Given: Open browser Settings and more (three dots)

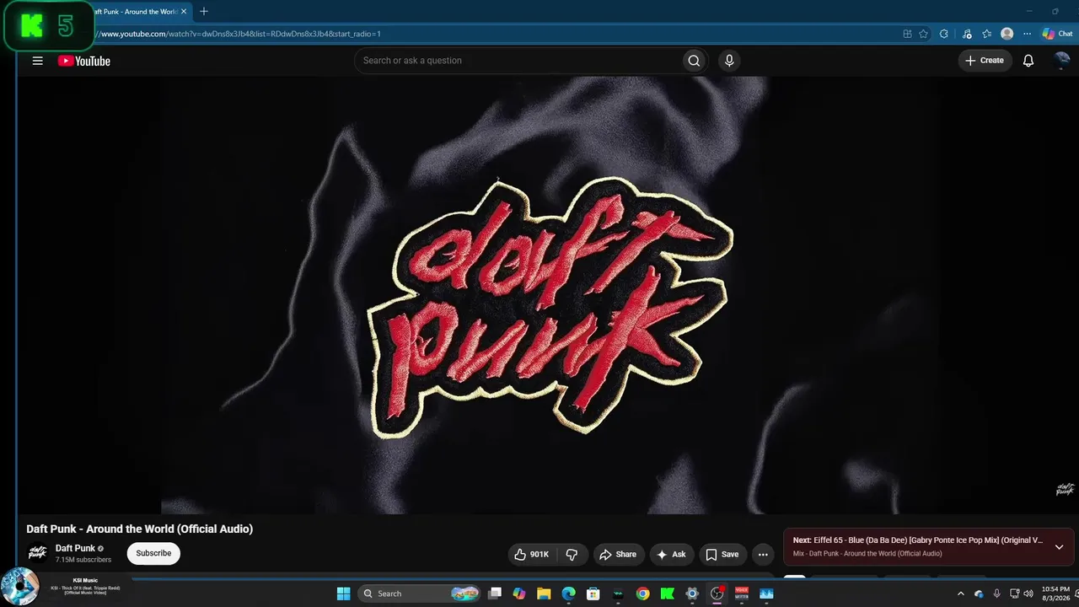Looking at the screenshot, I should point(1027,34).
